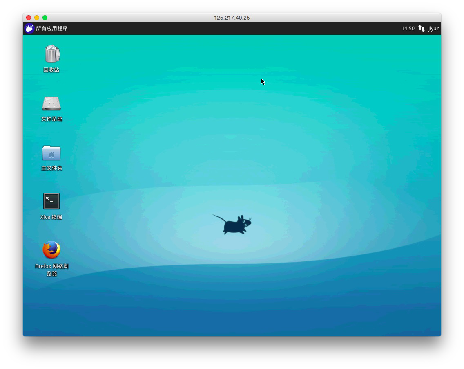Open the 主文件夹 home folder icon

click(51, 153)
